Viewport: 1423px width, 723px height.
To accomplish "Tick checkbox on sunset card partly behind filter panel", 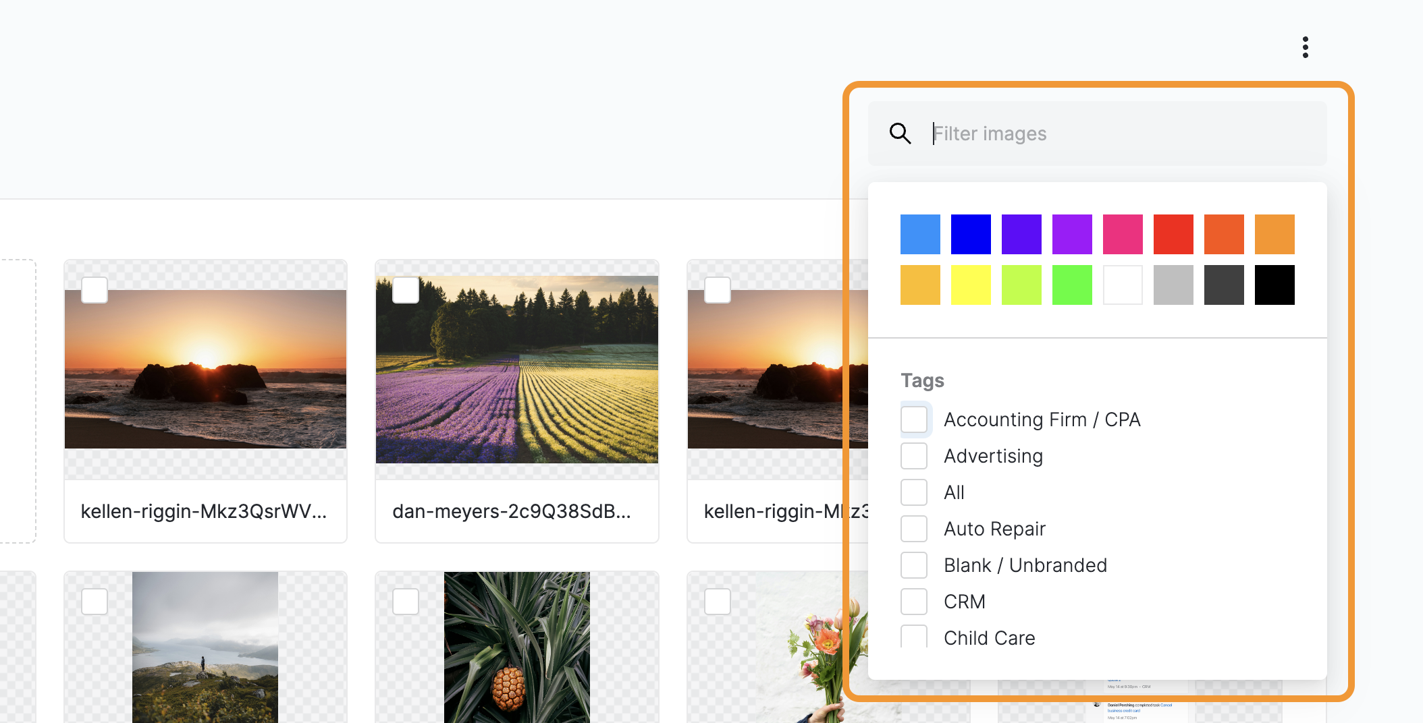I will click(x=718, y=290).
